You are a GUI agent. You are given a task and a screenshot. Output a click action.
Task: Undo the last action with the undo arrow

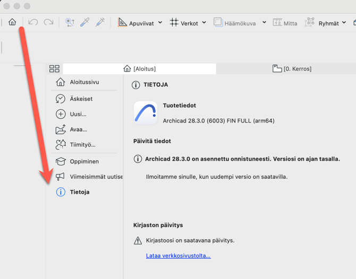pyautogui.click(x=33, y=22)
